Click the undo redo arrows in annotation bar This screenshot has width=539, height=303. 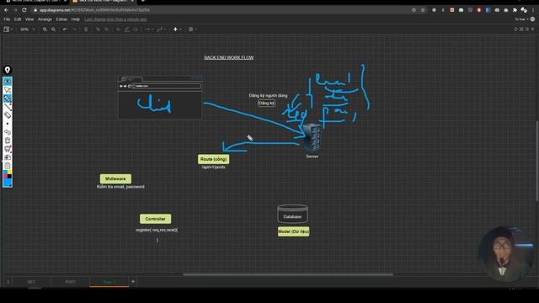tap(8, 132)
